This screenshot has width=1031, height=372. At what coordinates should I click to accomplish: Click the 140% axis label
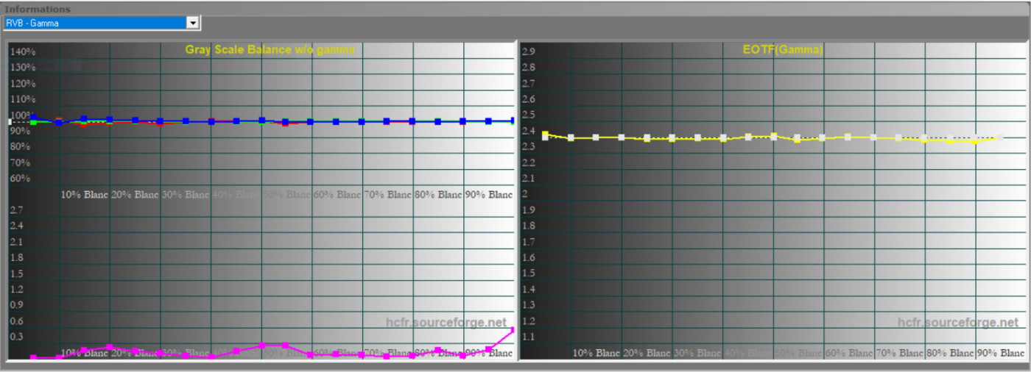point(22,52)
